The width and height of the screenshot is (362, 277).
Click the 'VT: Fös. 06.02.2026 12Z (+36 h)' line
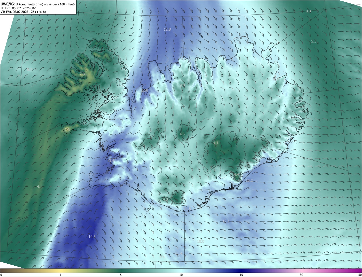pyautogui.click(x=23, y=12)
